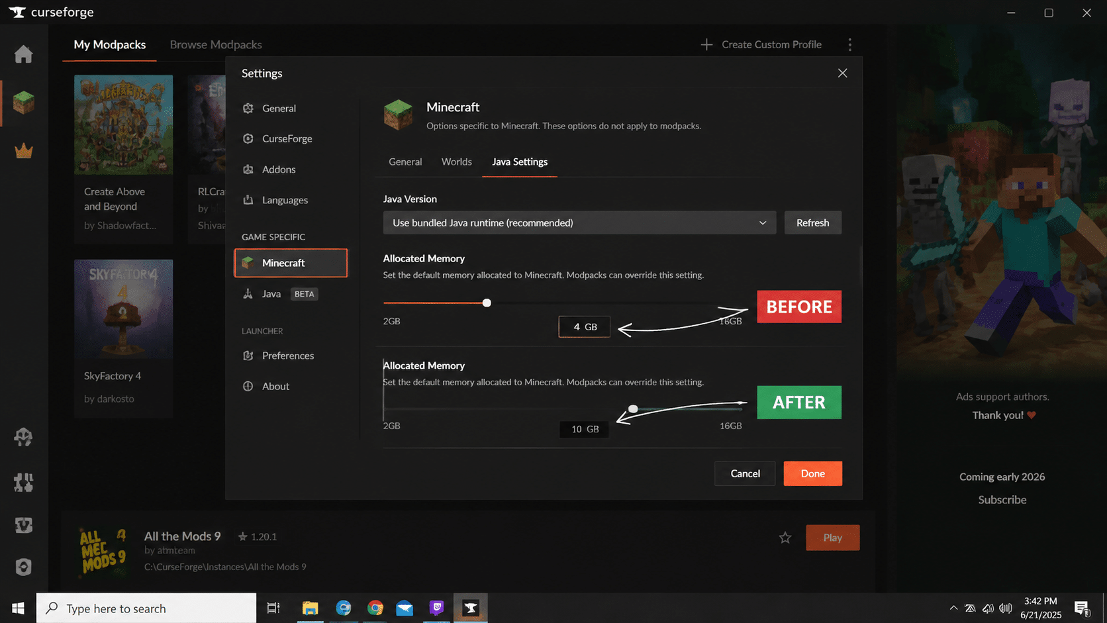1107x623 pixels.
Task: Click the Minecraft block icon in settings header
Action: (x=398, y=115)
